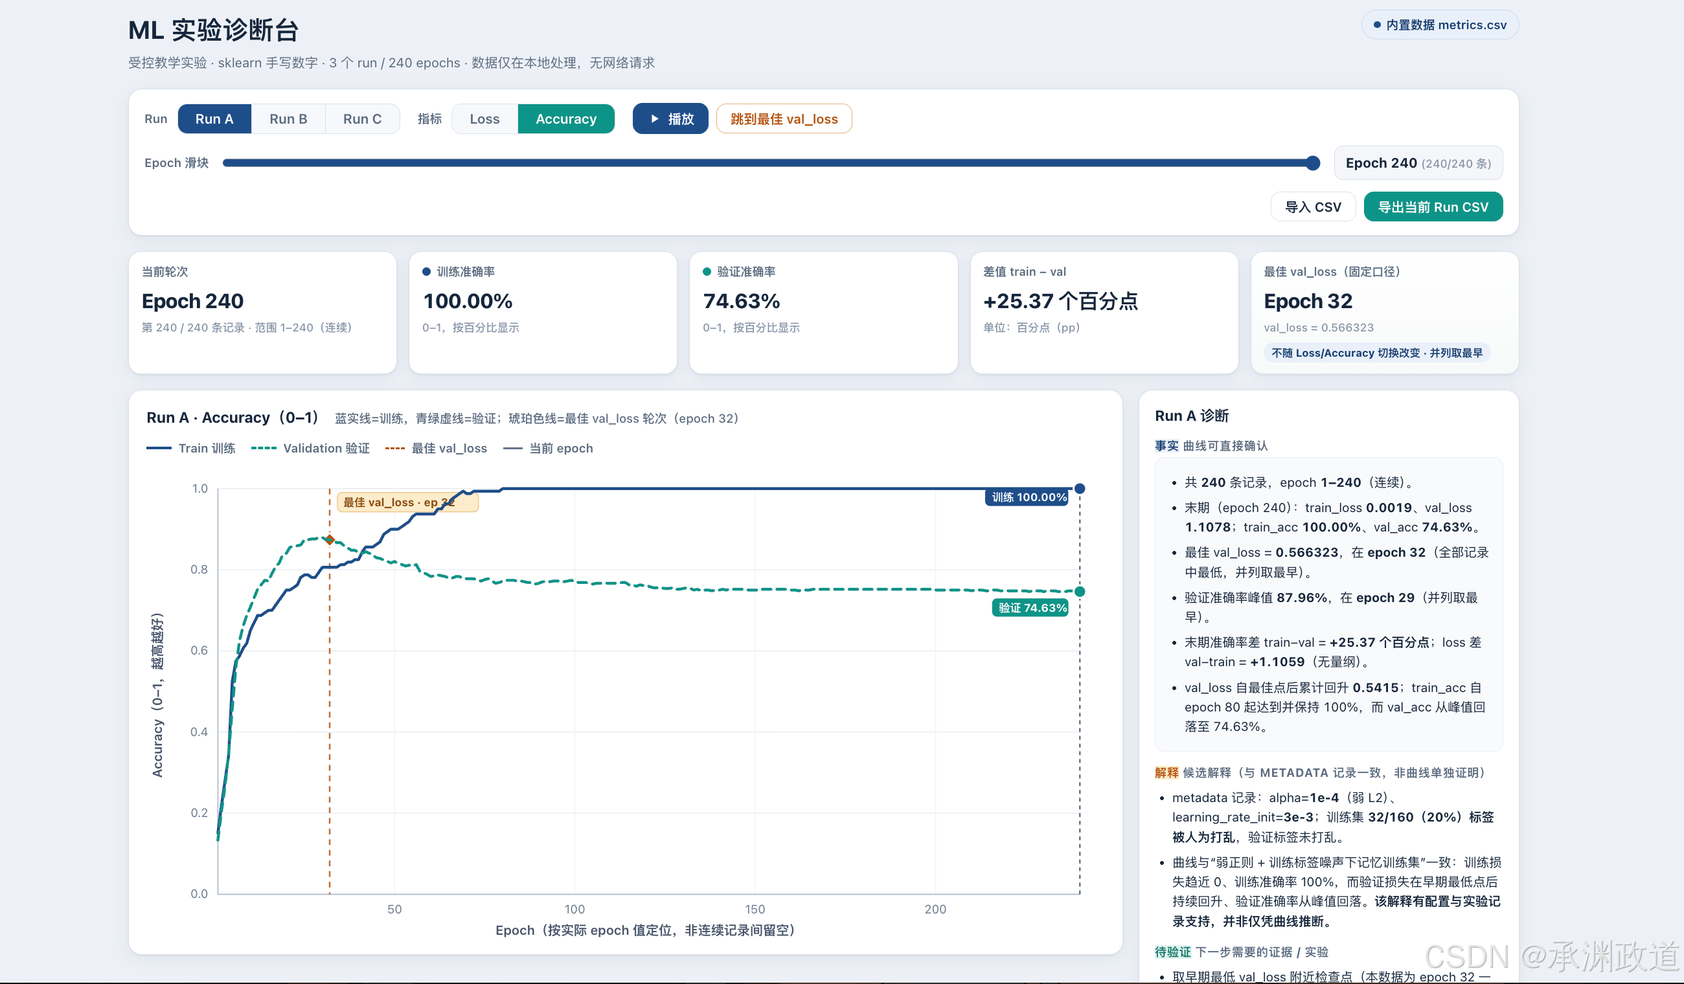This screenshot has width=1684, height=984.
Task: Click the 最佳 val_loss · ep 32 chart label
Action: click(407, 502)
